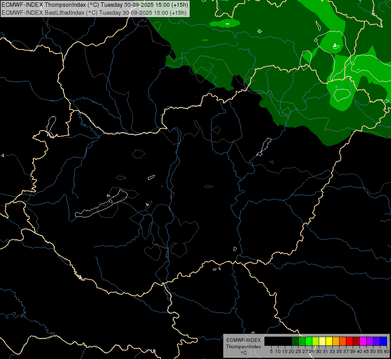Select the orange 33–35 legend swatch
This screenshot has width=391, height=359.
pyautogui.click(x=336, y=341)
